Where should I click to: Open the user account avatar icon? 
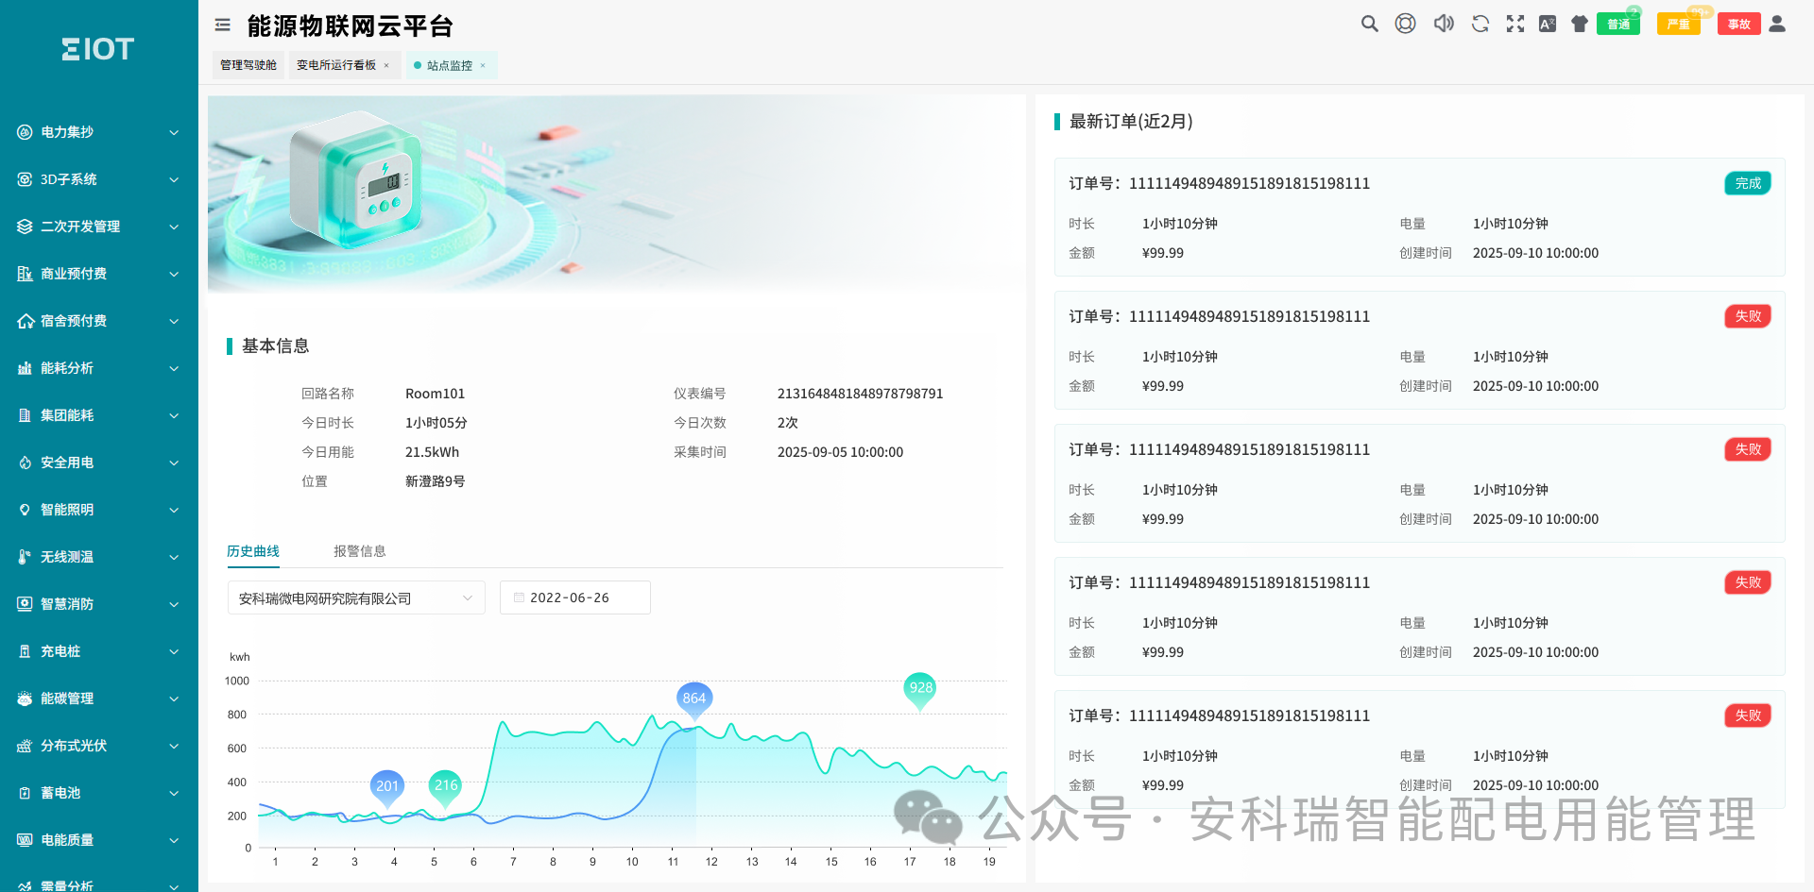pyautogui.click(x=1777, y=24)
